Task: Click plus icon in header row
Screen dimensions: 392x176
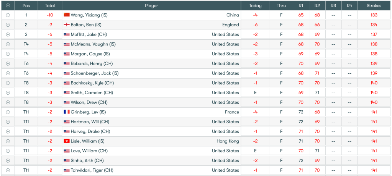Action: [8, 6]
